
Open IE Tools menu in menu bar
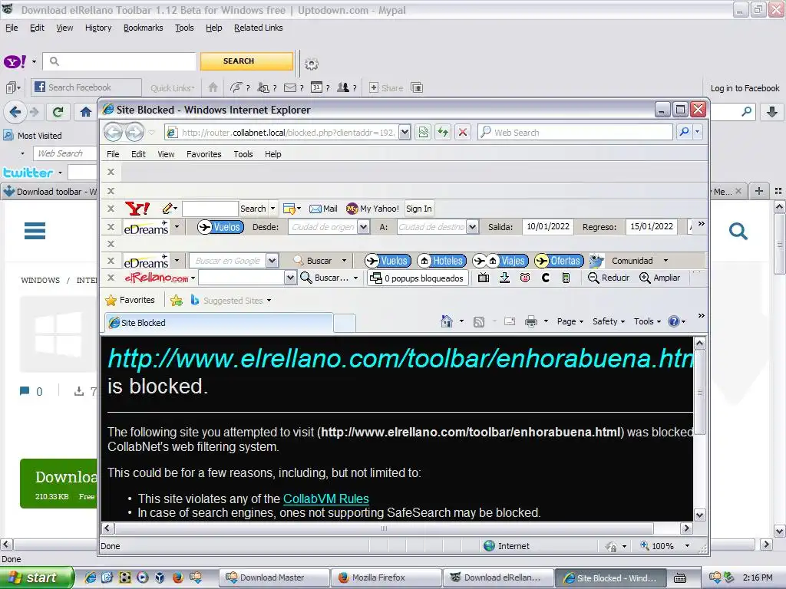pyautogui.click(x=243, y=154)
